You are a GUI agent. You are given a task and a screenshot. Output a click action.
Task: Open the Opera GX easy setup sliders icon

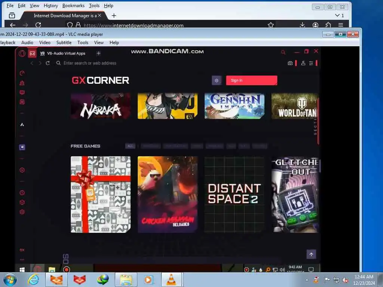[311, 63]
